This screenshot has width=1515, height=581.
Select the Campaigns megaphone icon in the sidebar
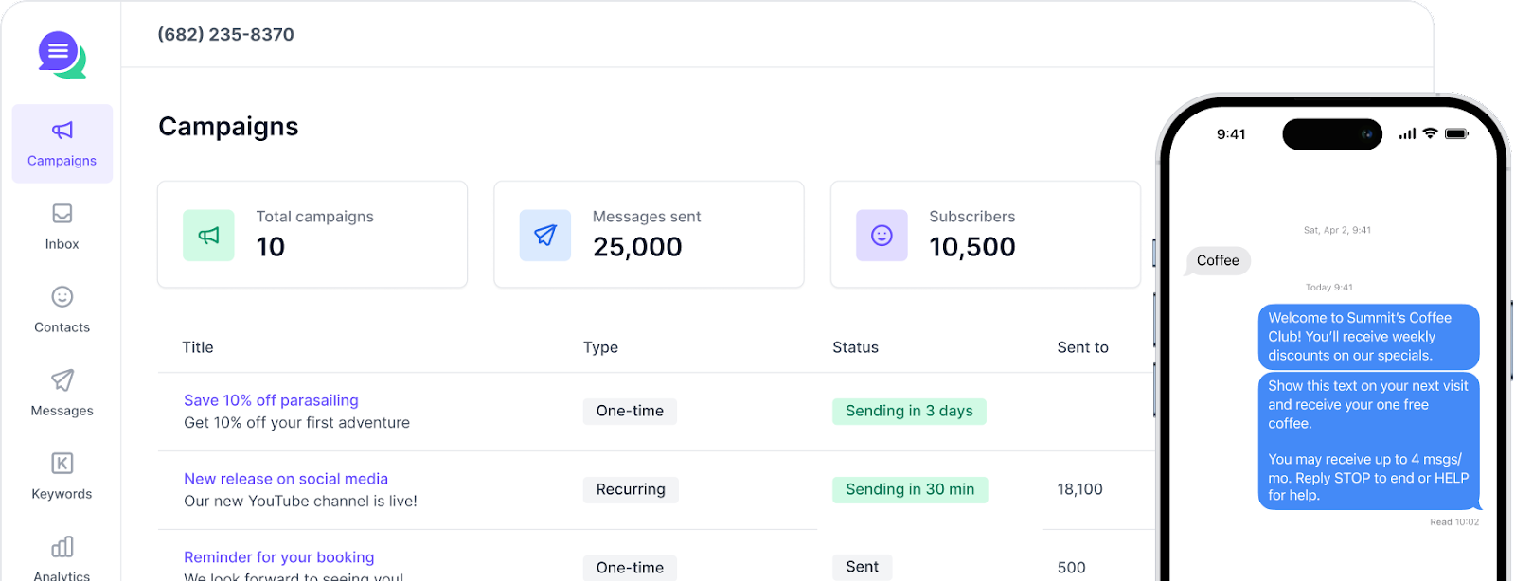coord(62,131)
